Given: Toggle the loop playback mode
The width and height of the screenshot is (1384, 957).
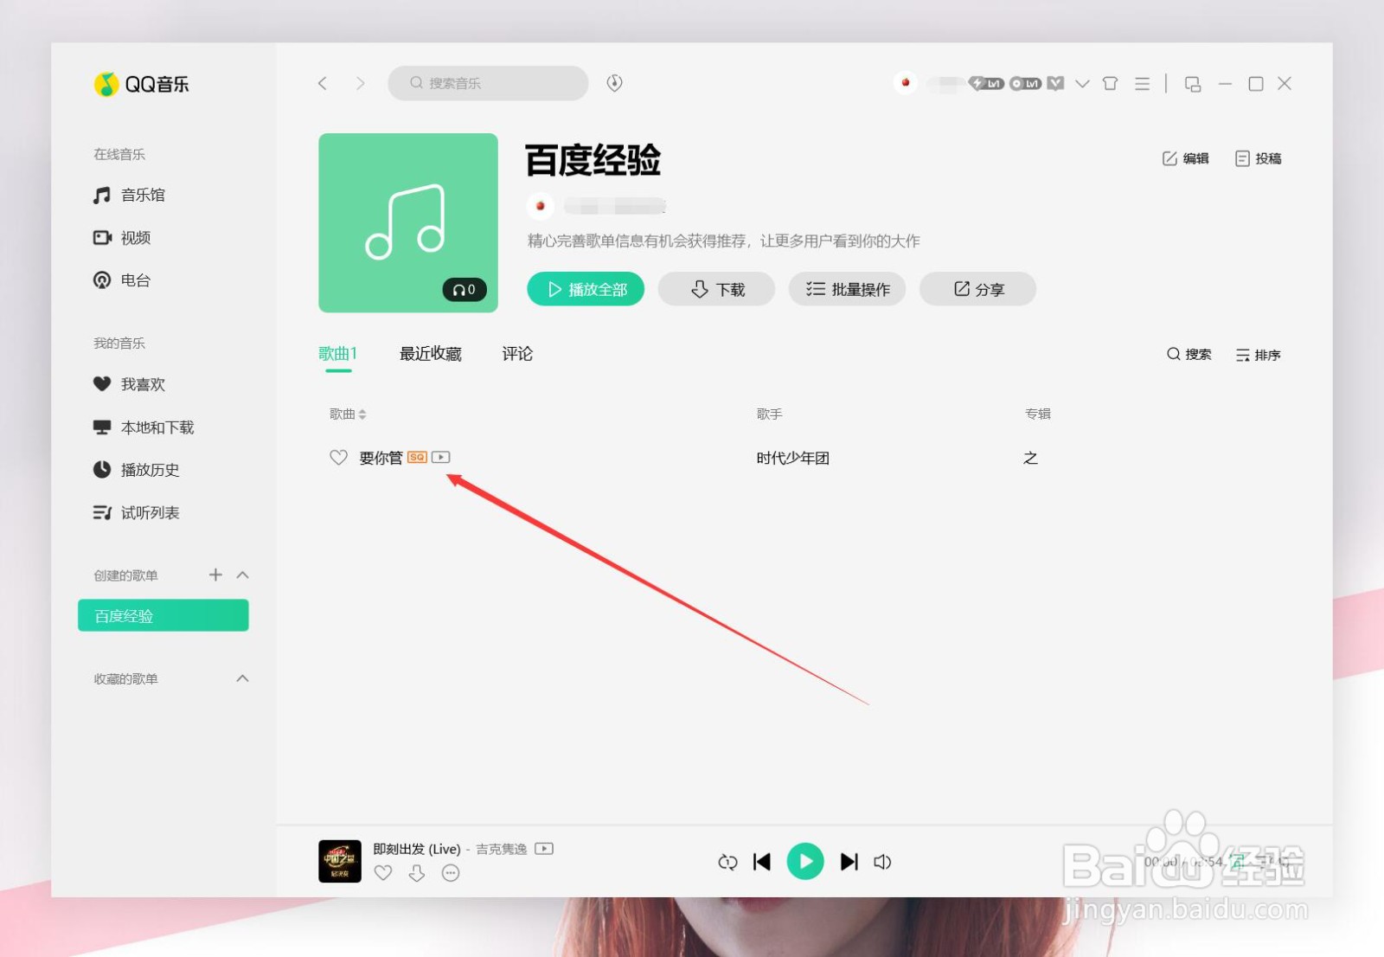Looking at the screenshot, I should (727, 862).
